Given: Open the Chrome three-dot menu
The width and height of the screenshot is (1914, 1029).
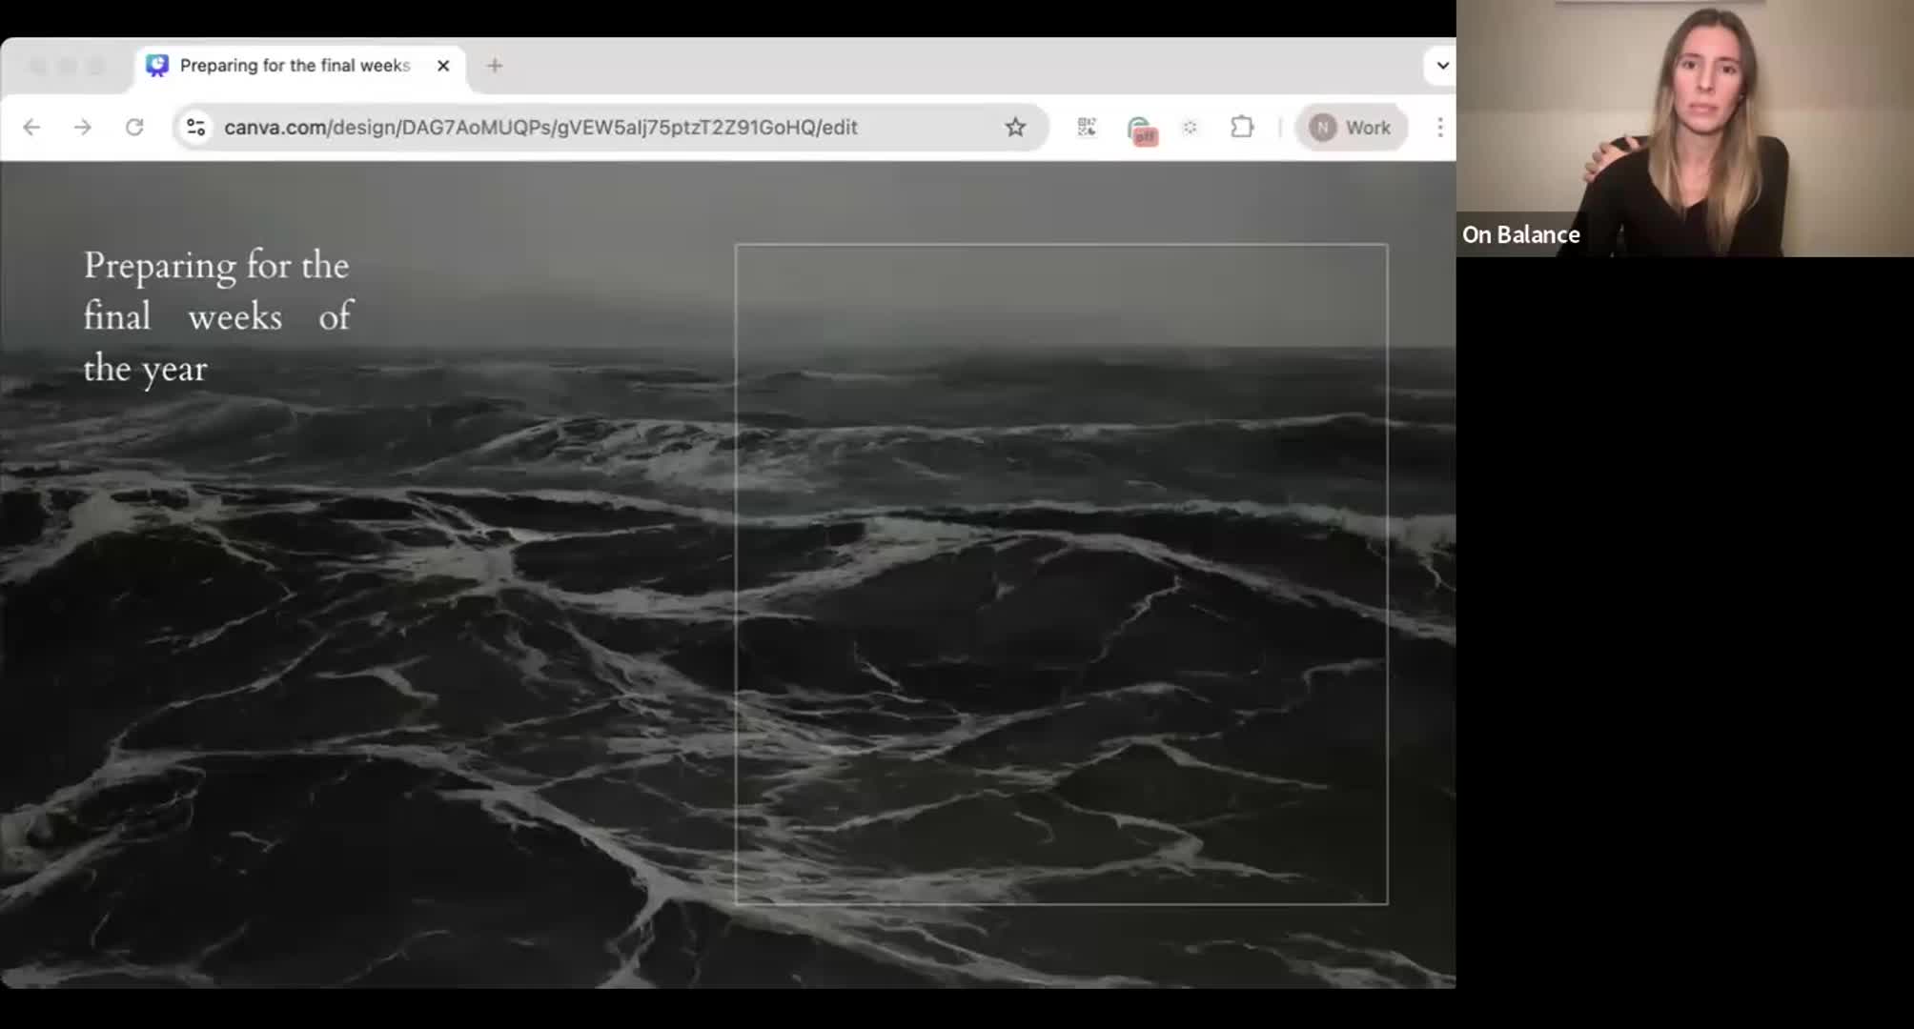Looking at the screenshot, I should click(x=1439, y=127).
